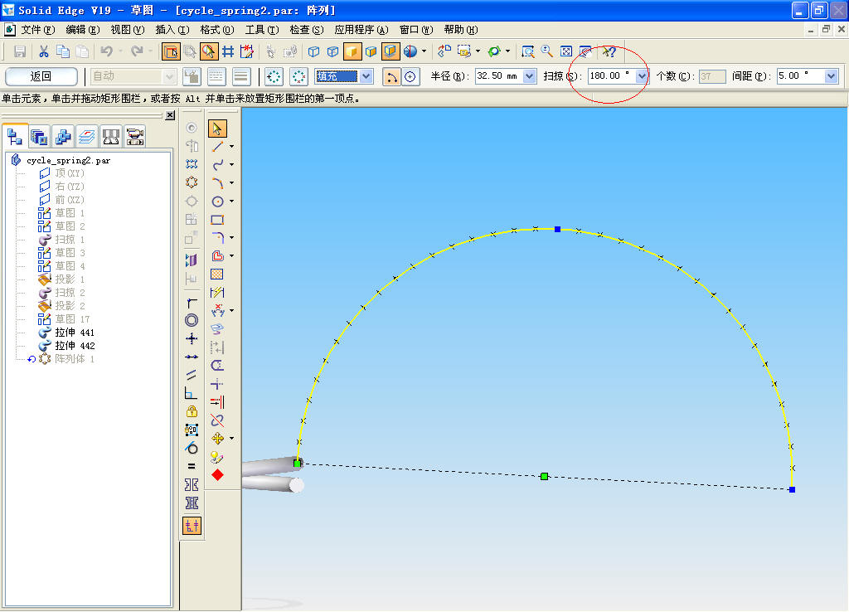Image resolution: width=849 pixels, height=612 pixels.
Task: Select cycle_spring2.par root node
Action: [68, 160]
